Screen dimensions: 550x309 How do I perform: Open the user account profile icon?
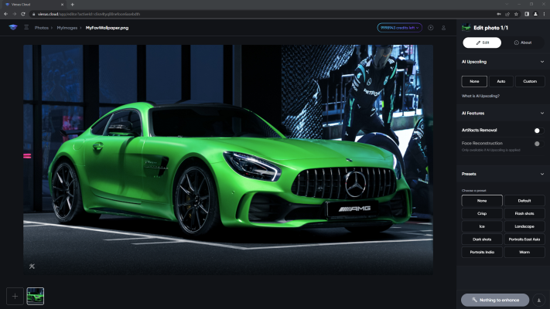443,28
